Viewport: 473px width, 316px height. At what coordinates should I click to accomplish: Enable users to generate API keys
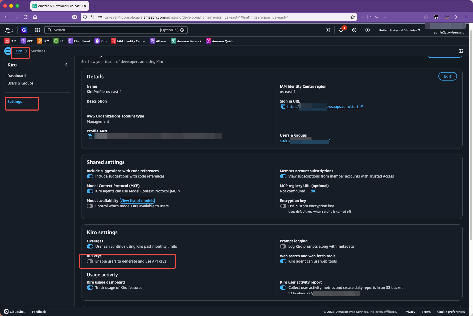tap(90, 261)
